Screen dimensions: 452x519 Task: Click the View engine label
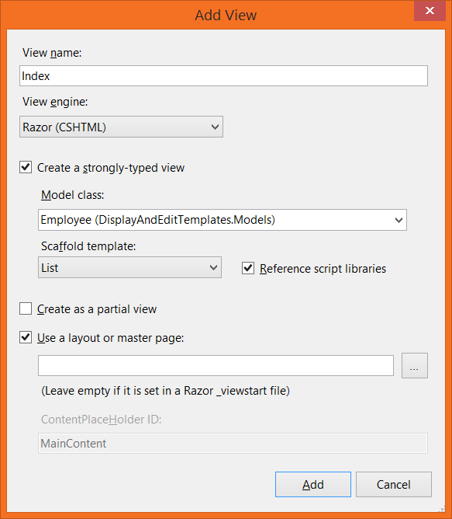click(55, 102)
